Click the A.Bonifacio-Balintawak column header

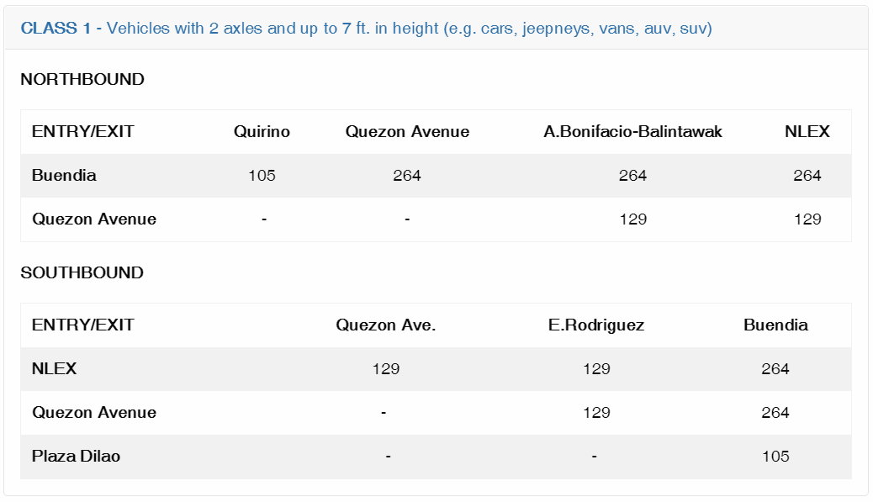pyautogui.click(x=632, y=131)
